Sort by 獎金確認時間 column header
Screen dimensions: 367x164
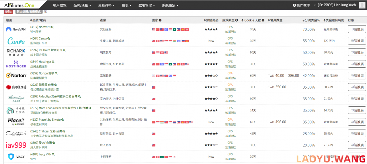pyautogui.click(x=333, y=20)
